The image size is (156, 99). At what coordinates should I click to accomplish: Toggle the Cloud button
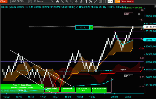(x=124, y=1)
